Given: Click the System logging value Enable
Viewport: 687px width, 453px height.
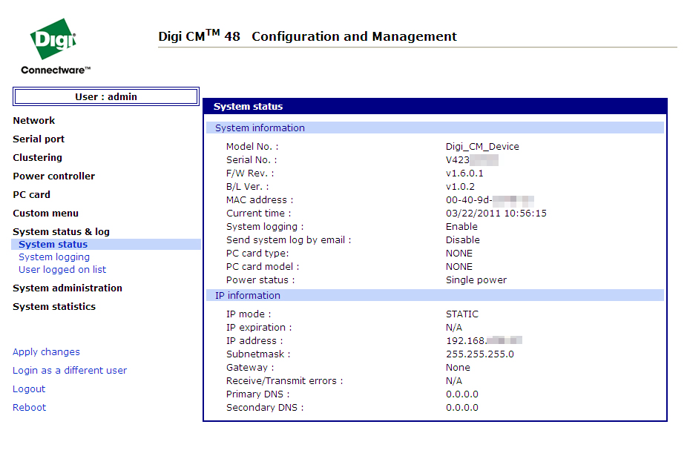Looking at the screenshot, I should tap(461, 227).
